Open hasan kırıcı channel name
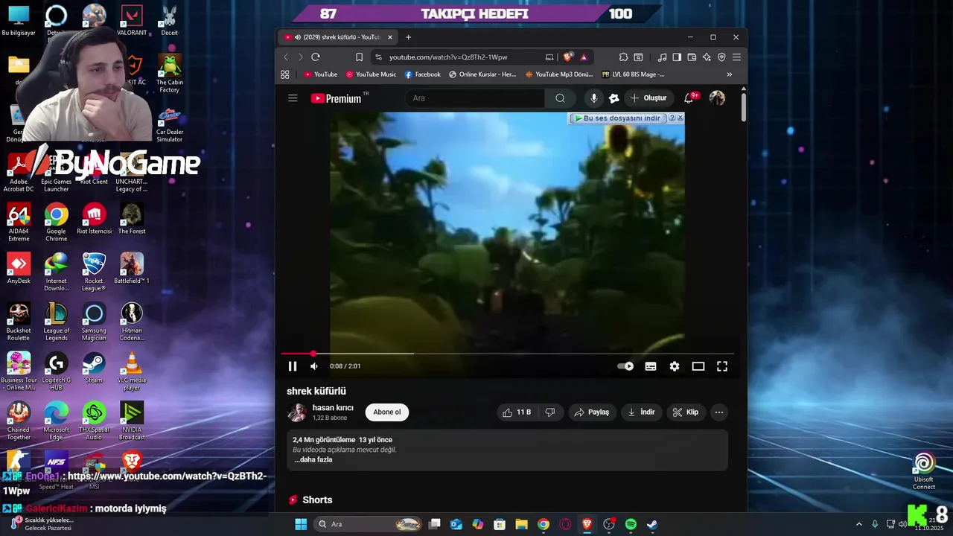Screen dimensions: 953x536 point(333,408)
